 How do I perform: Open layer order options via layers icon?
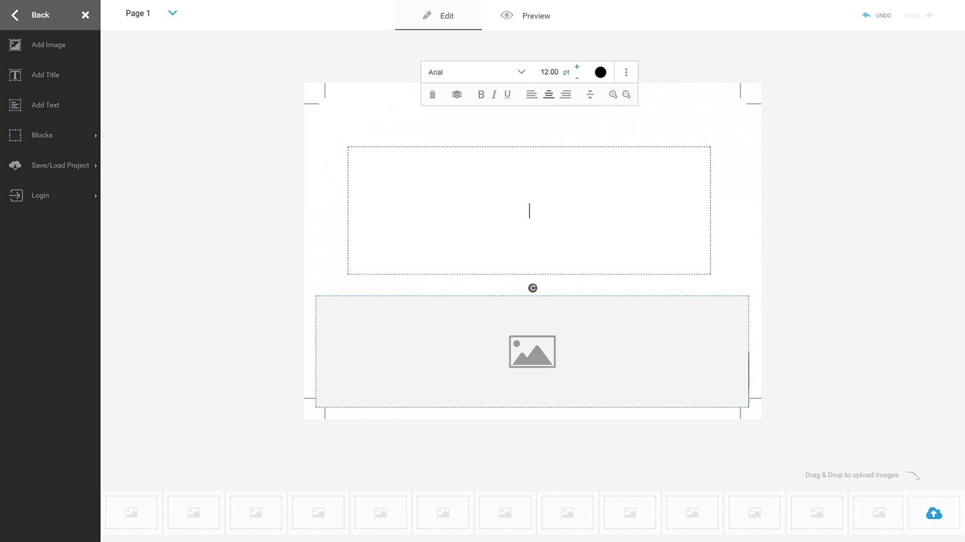(457, 95)
